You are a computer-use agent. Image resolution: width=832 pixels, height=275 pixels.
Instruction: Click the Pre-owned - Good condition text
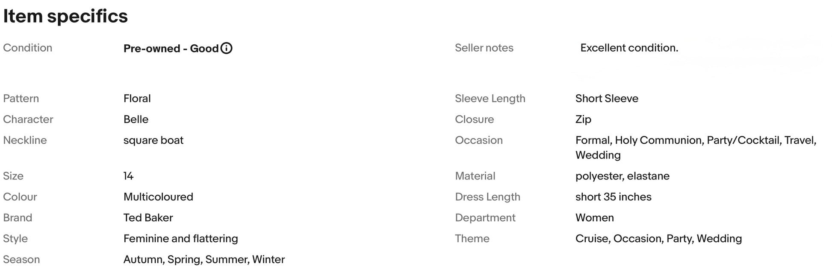point(171,49)
